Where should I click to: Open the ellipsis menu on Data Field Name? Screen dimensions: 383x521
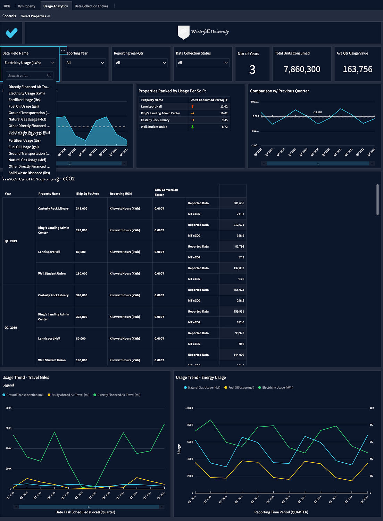pos(63,50)
